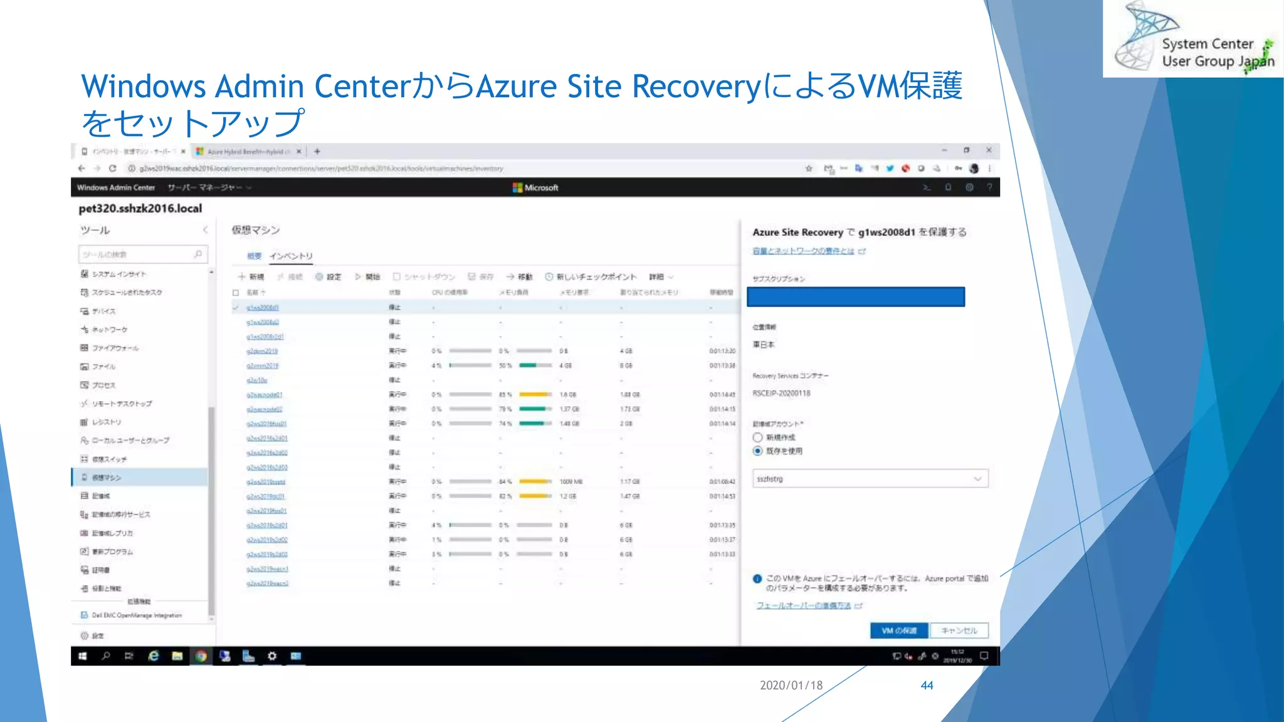
Task: Open スケジュールされたタスク tool icon
Action: coord(84,292)
